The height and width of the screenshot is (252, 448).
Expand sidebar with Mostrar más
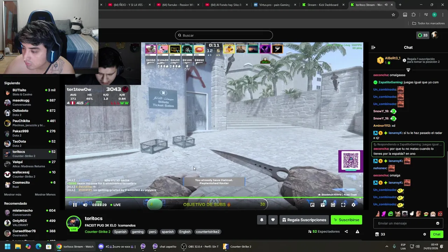(x=13, y=195)
